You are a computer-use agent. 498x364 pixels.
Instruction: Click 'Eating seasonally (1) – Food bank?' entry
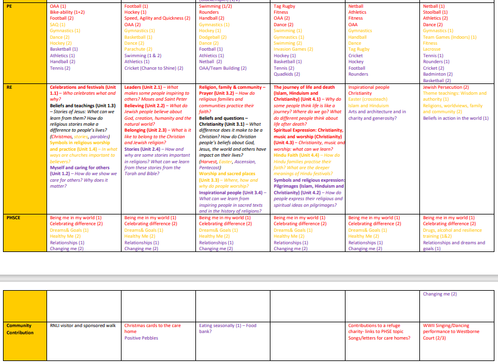click(228, 329)
